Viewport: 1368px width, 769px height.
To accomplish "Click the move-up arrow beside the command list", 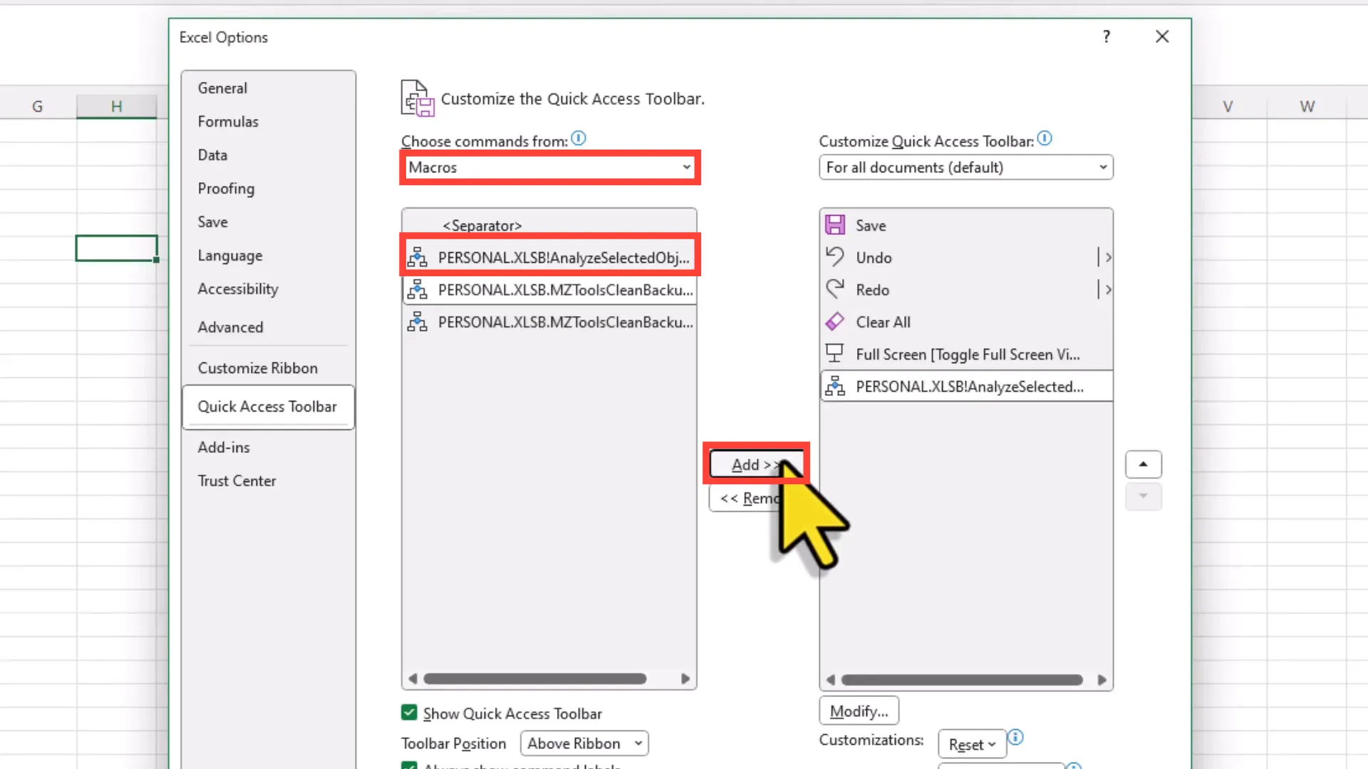I will click(x=1143, y=464).
